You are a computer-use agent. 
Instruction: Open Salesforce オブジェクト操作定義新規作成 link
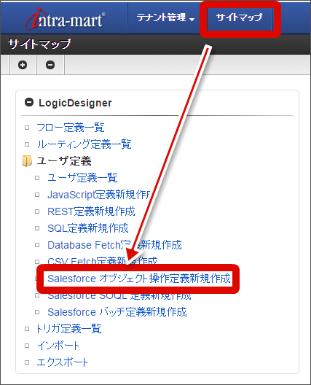click(139, 279)
